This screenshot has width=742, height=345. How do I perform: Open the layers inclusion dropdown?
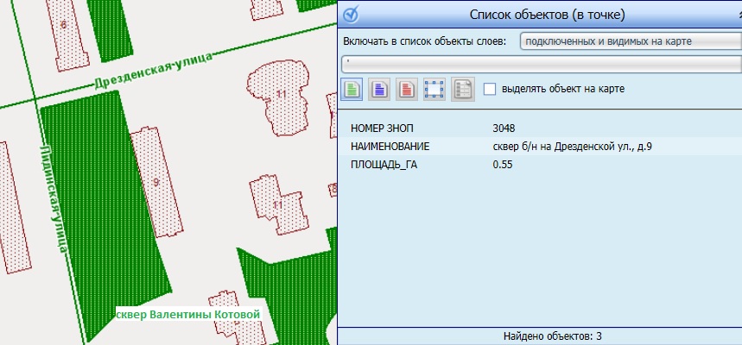pyautogui.click(x=629, y=41)
